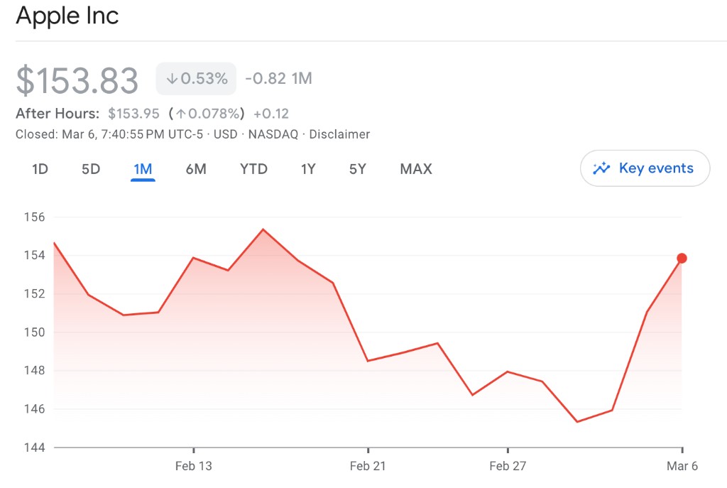727x488 pixels.
Task: Click the Feb 27 axis label
Action: [508, 466]
